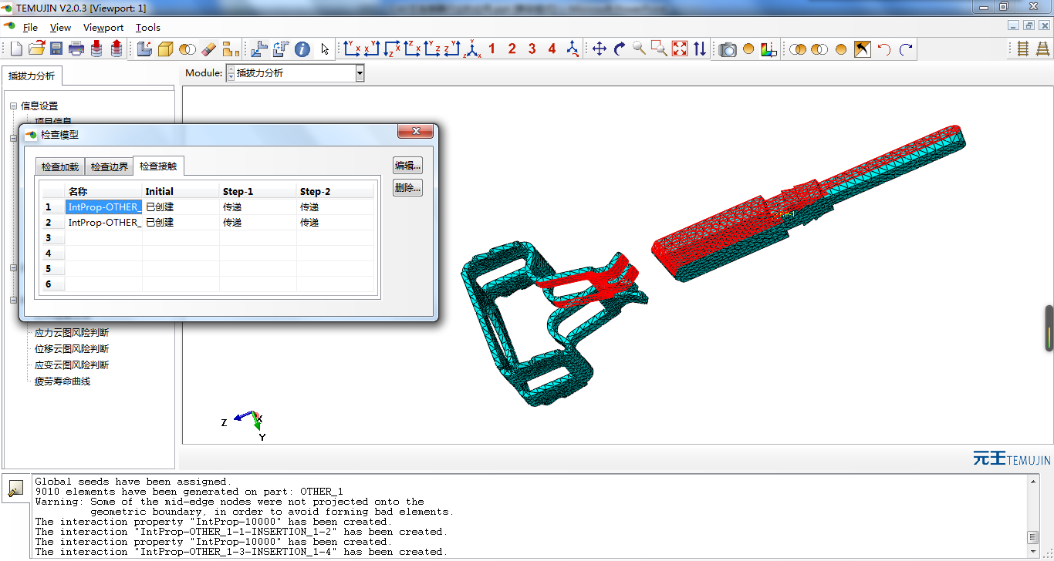Screen dimensions: 1054x561
Task: Activate the pan view arrows icon
Action: [599, 49]
